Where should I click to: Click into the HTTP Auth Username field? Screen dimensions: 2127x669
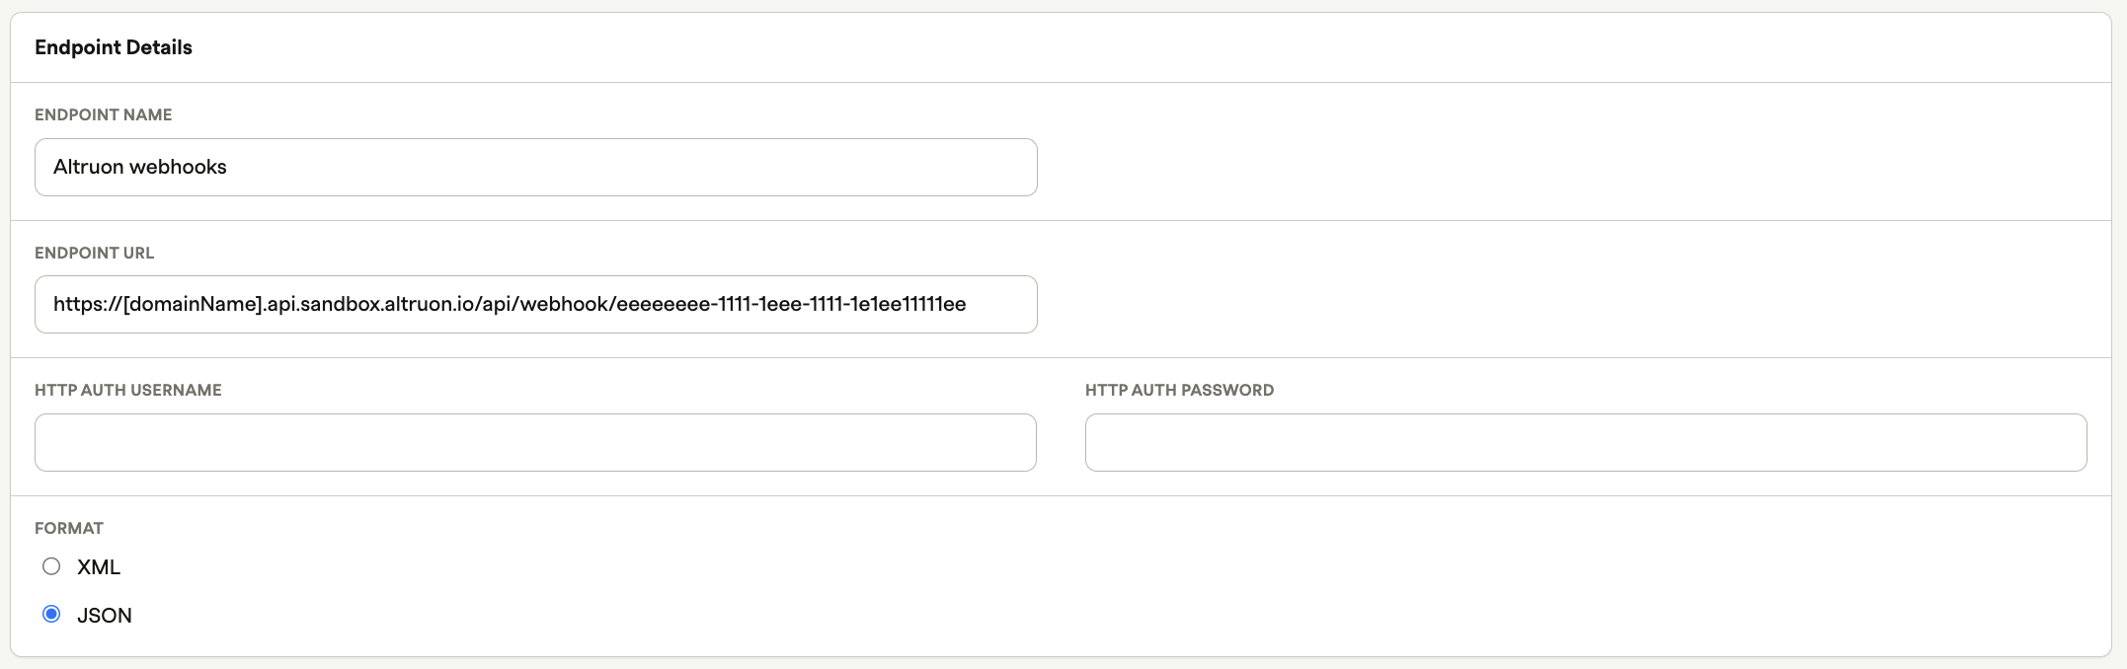click(535, 442)
